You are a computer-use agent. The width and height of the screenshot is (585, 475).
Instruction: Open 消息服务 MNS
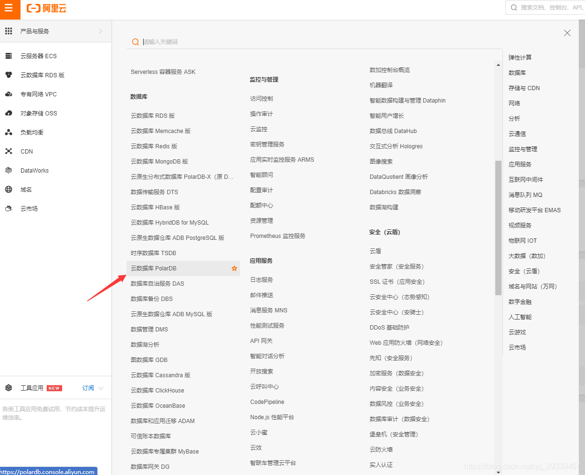pyautogui.click(x=269, y=310)
